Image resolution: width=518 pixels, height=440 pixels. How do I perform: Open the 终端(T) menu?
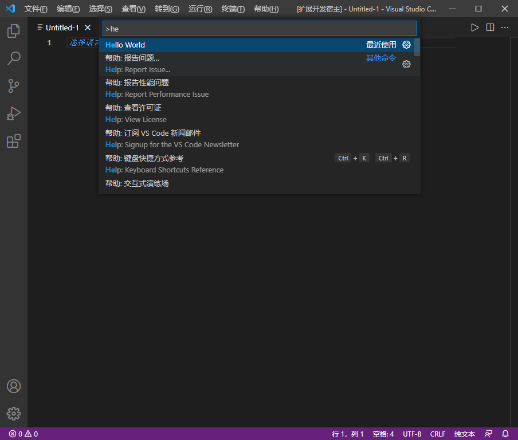pyautogui.click(x=233, y=9)
